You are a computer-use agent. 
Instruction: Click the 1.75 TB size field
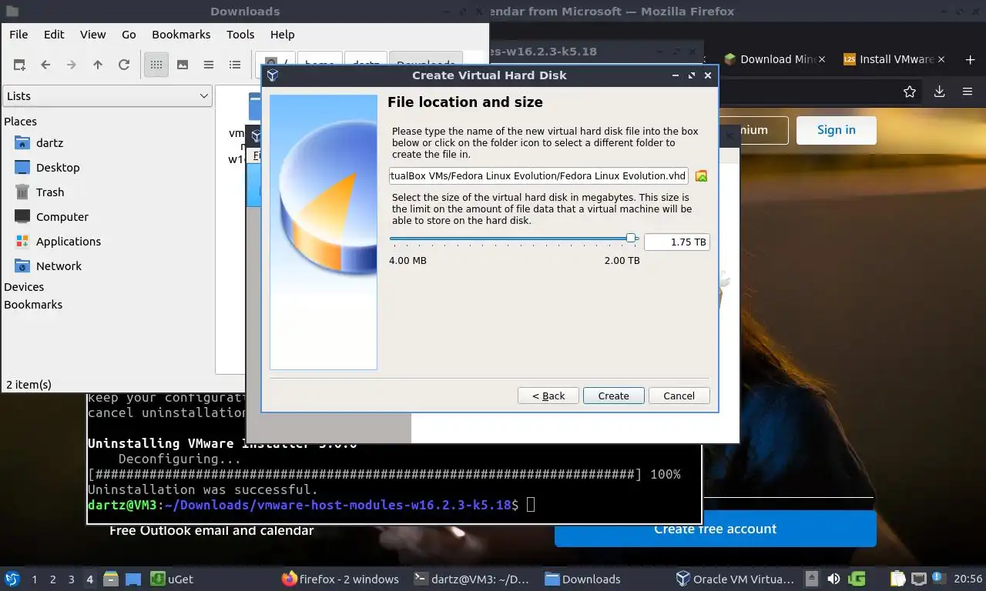[x=676, y=242]
